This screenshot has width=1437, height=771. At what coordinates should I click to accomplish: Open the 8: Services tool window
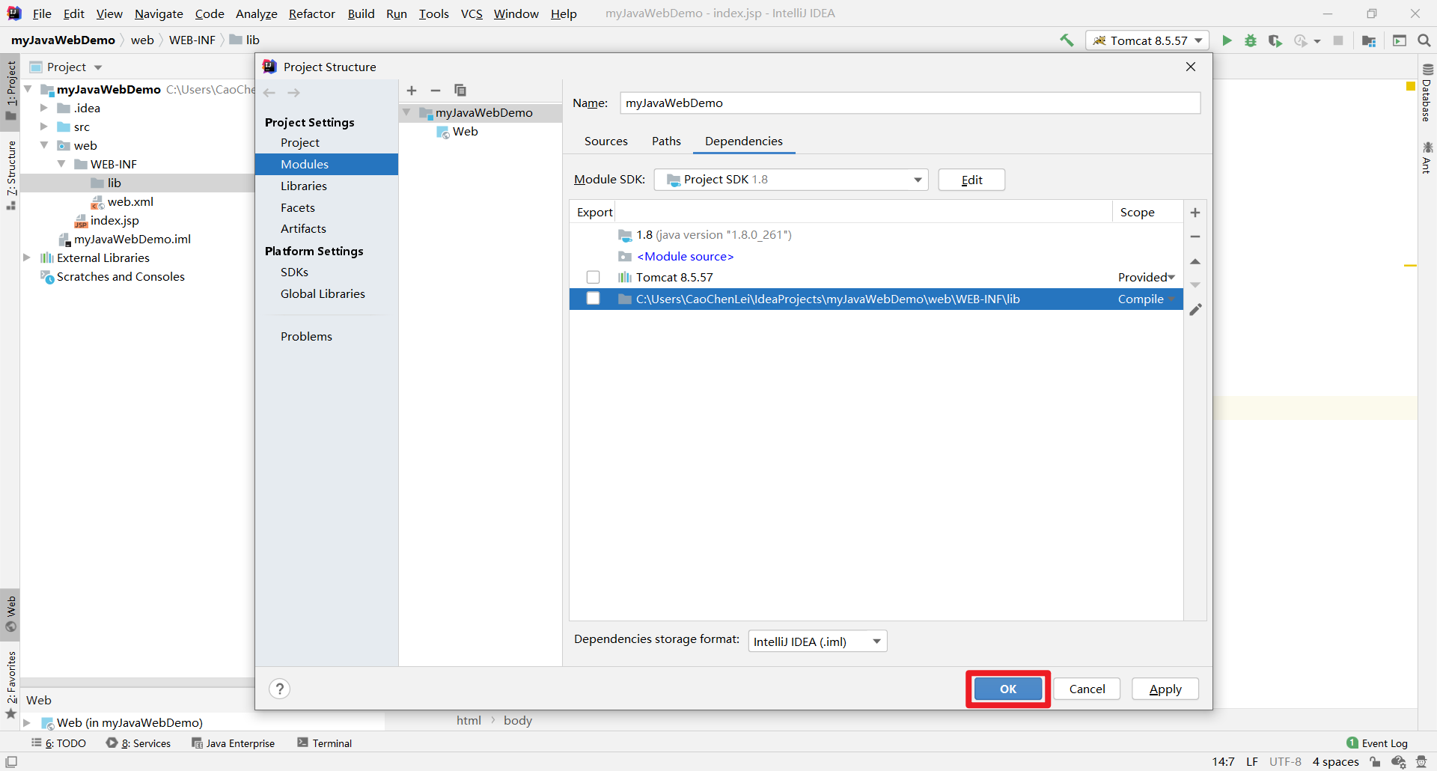[x=138, y=743]
